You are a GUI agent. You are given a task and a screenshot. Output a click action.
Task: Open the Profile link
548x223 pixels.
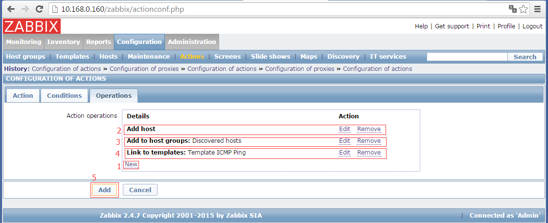coord(506,26)
